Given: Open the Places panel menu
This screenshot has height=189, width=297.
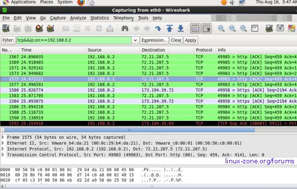Looking at the screenshot, I should [x=47, y=2].
